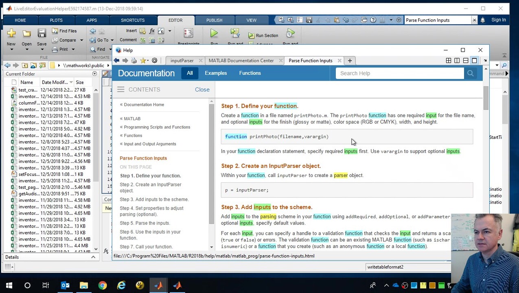Viewport: 519px width, 293px height.
Task: Click the Search Help magnifier button
Action: pos(470,73)
